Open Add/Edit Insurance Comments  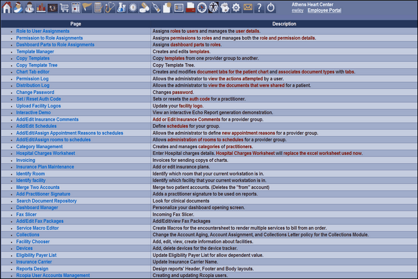pos(47,119)
